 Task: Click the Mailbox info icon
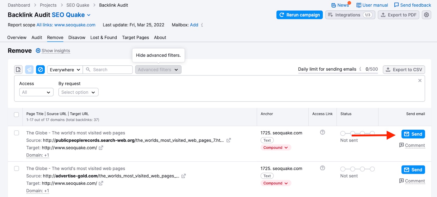(202, 25)
